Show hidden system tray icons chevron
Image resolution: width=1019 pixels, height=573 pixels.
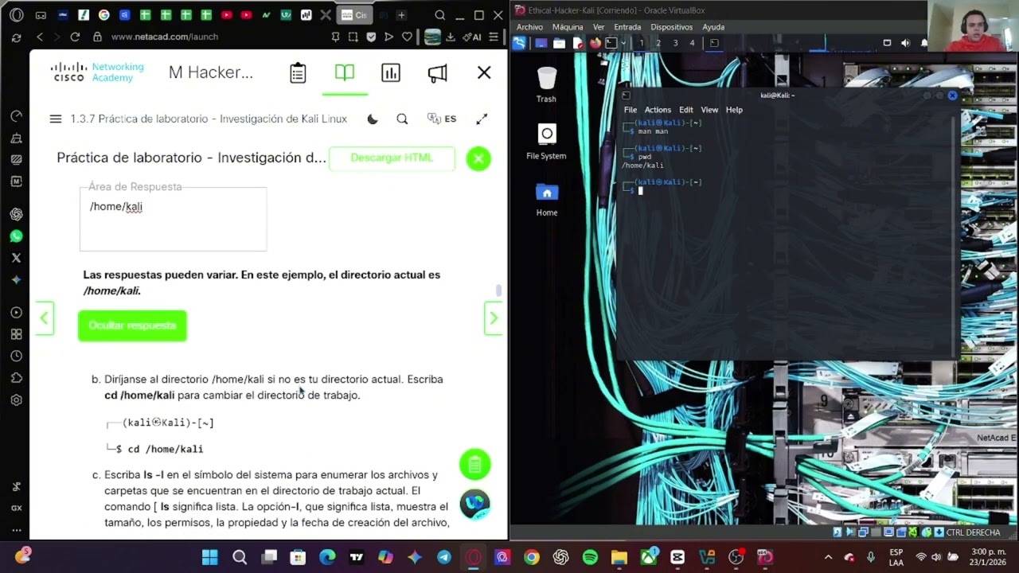[828, 557]
